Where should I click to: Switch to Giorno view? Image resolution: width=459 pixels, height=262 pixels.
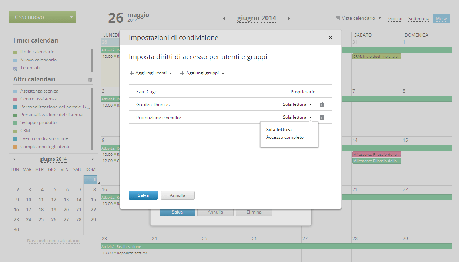tap(395, 19)
